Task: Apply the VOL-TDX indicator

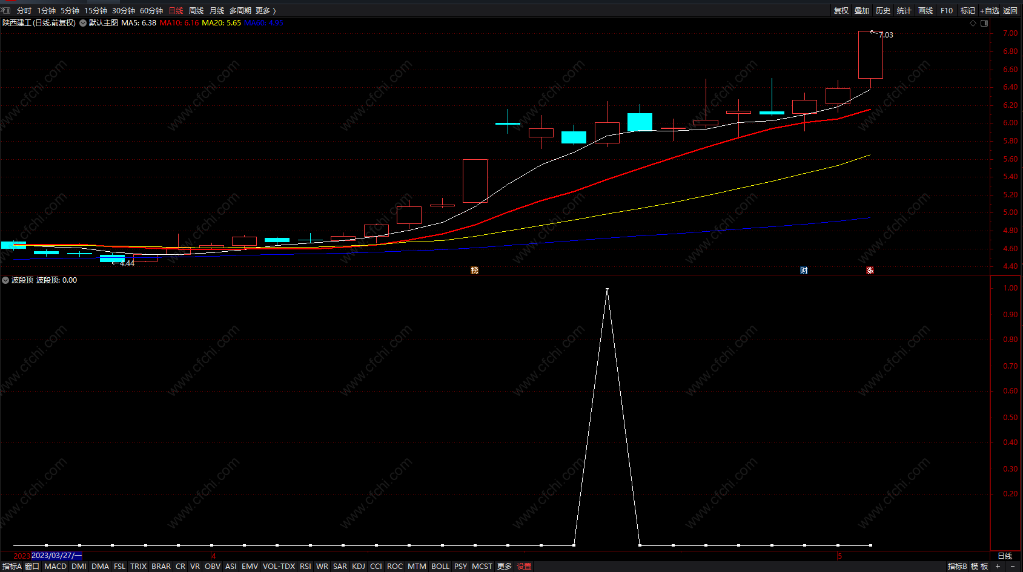Action: (279, 567)
